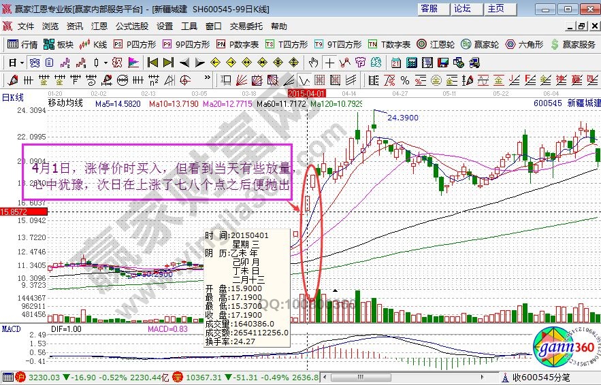Expand the candlestick style dropdown arrow
Viewport: 601px width, 385px height.
[105, 62]
